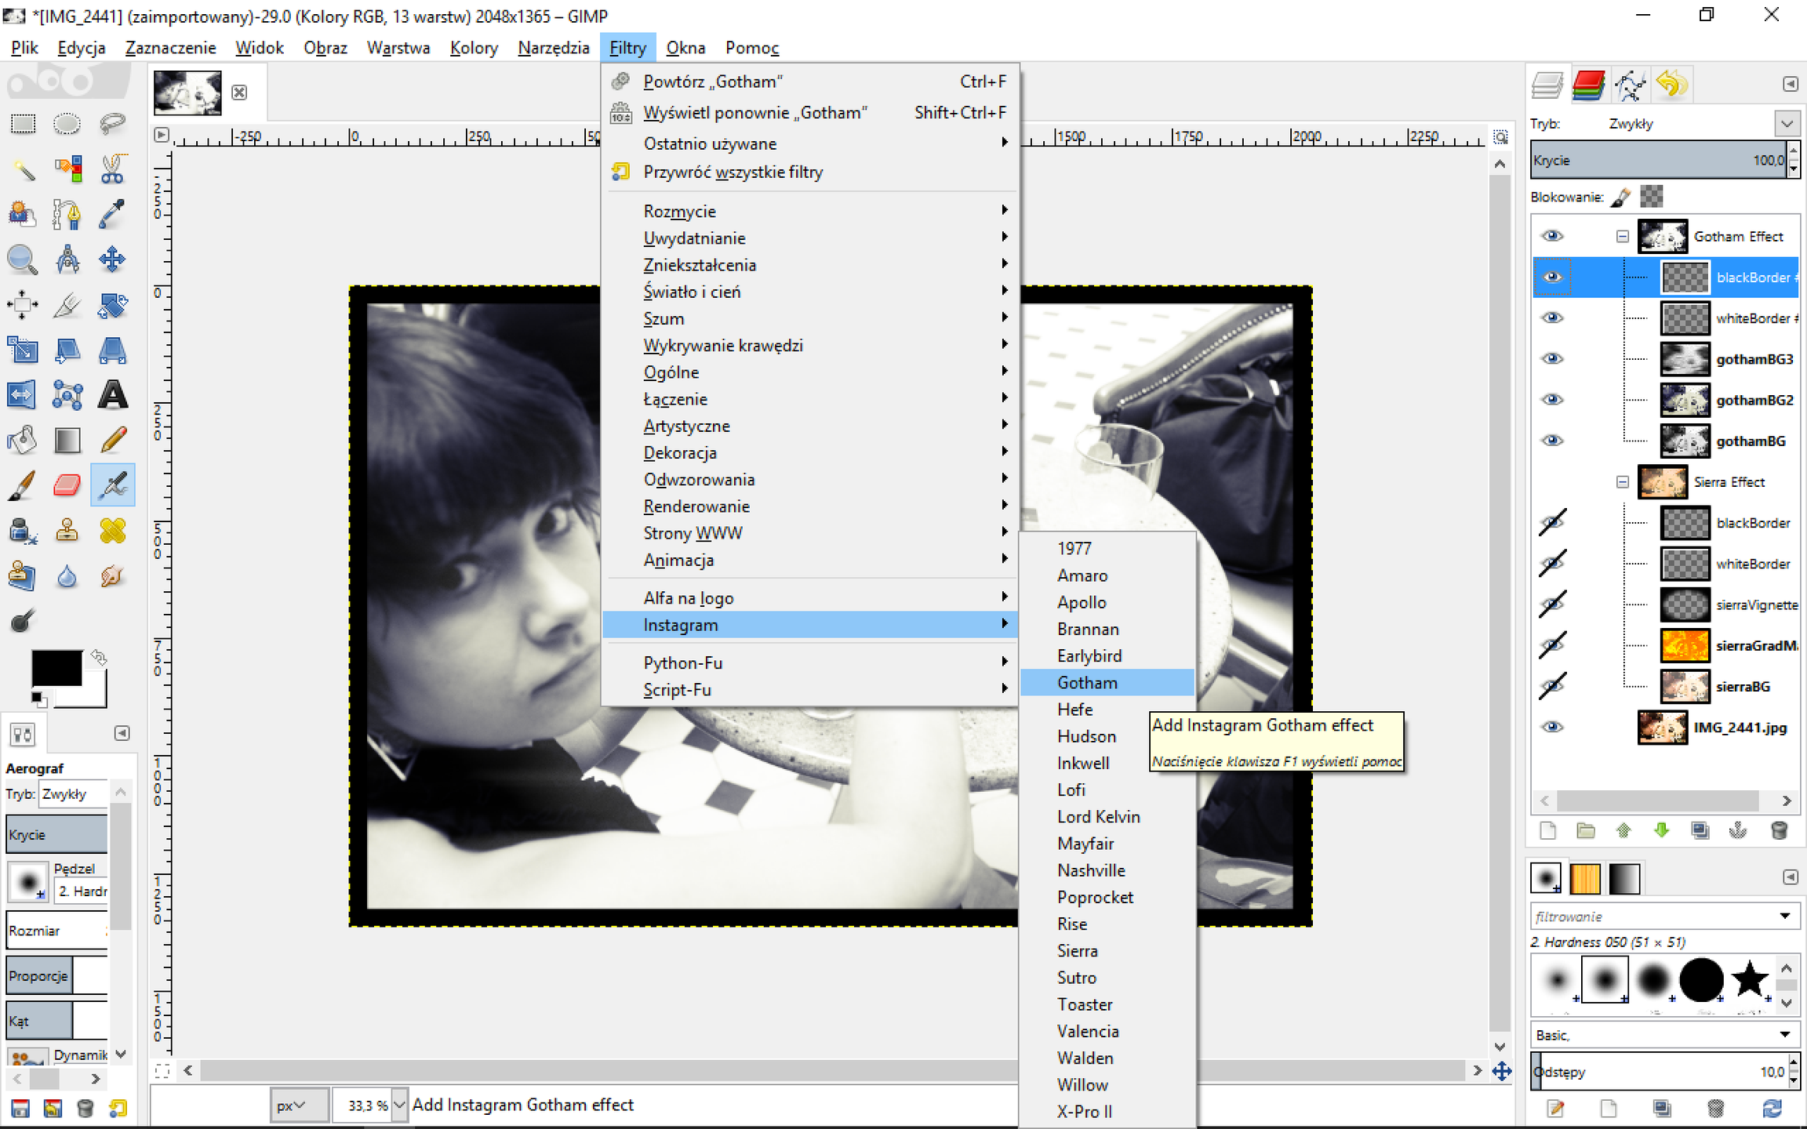The width and height of the screenshot is (1807, 1129).
Task: Expand the Script-Fu submenu
Action: pyautogui.click(x=811, y=689)
